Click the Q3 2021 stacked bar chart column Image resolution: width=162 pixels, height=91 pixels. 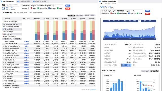[x=92, y=30]
